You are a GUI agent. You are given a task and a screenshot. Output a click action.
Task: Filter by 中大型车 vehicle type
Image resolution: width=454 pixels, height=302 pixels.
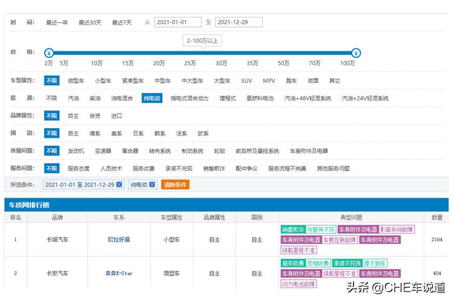[x=192, y=80]
